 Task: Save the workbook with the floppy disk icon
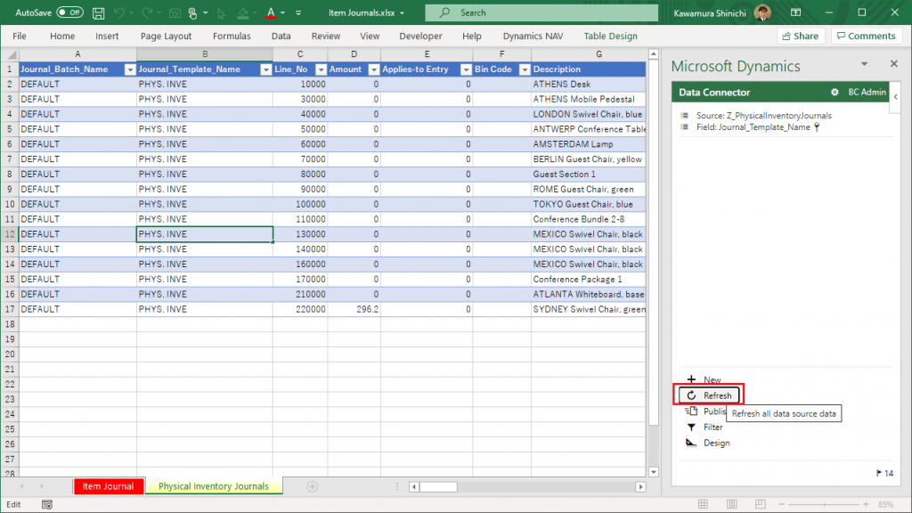click(x=98, y=12)
